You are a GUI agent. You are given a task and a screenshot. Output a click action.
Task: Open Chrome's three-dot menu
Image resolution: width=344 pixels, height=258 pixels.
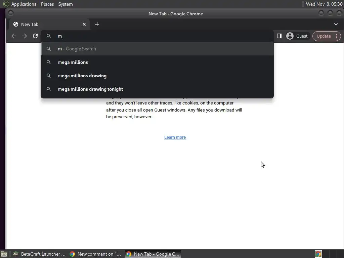point(337,36)
